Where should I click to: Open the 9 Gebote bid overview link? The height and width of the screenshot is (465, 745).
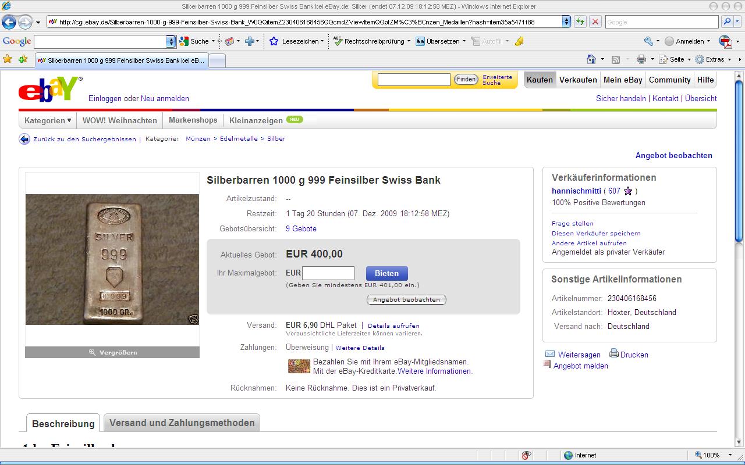[301, 229]
